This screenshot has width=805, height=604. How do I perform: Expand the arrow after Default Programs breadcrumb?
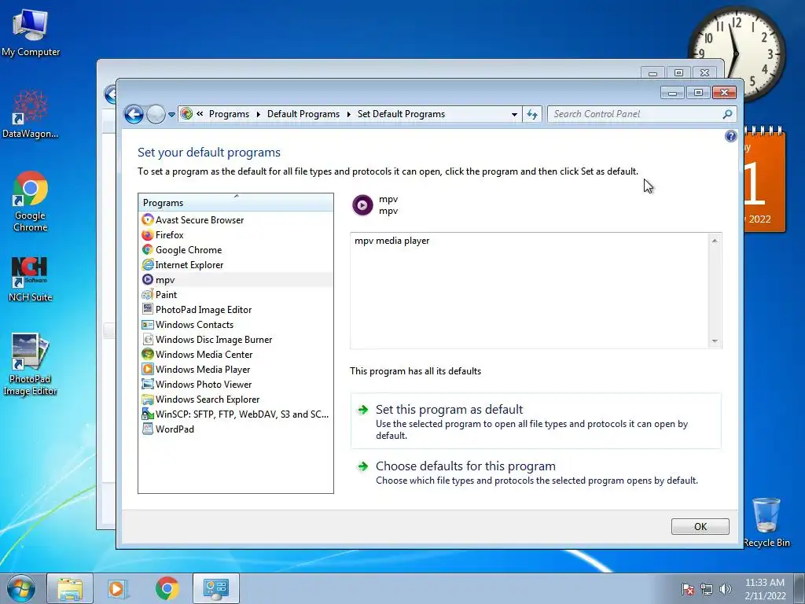coord(348,114)
